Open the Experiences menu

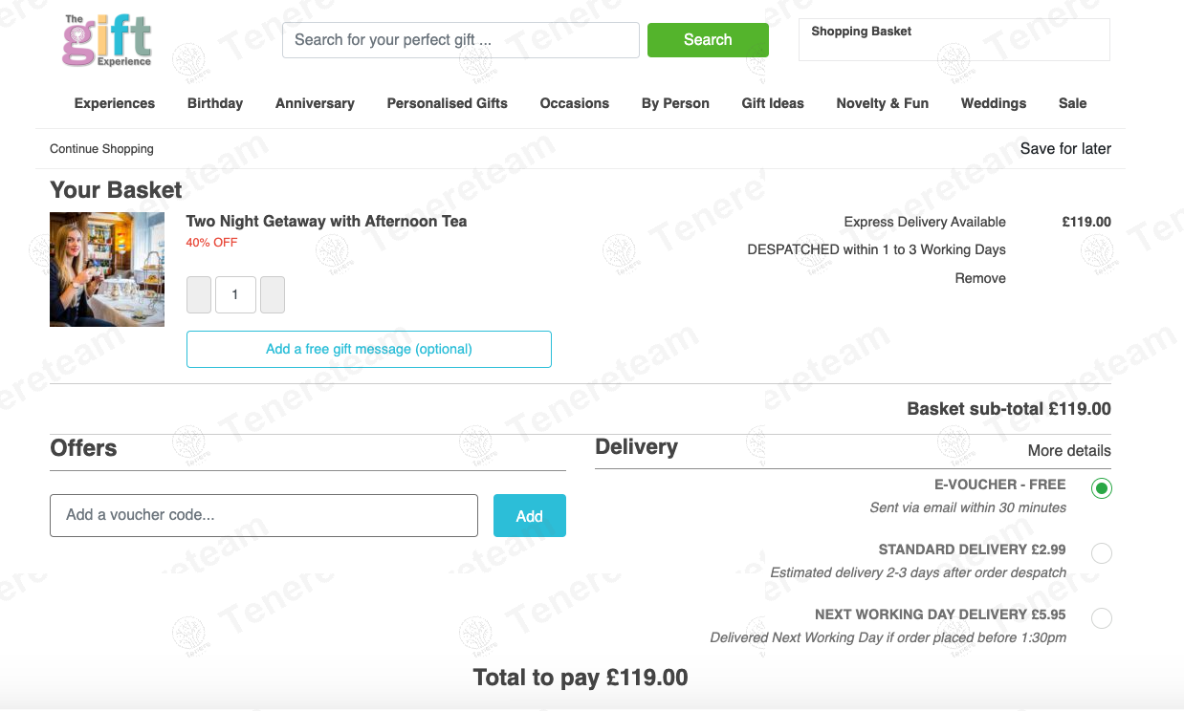115,103
